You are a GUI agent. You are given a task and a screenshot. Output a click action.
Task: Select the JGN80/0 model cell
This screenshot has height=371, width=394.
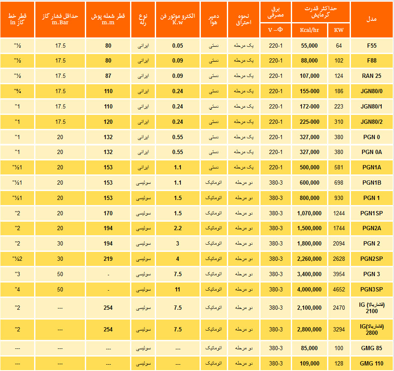pyautogui.click(x=371, y=91)
